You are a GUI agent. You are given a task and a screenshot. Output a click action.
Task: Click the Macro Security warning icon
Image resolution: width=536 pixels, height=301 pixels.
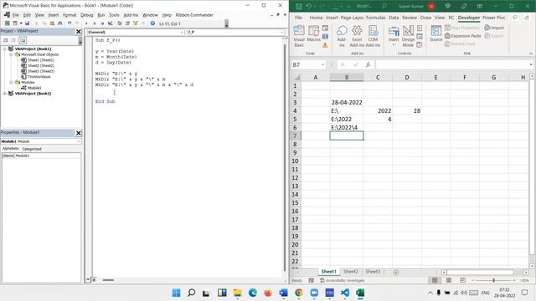(x=325, y=44)
